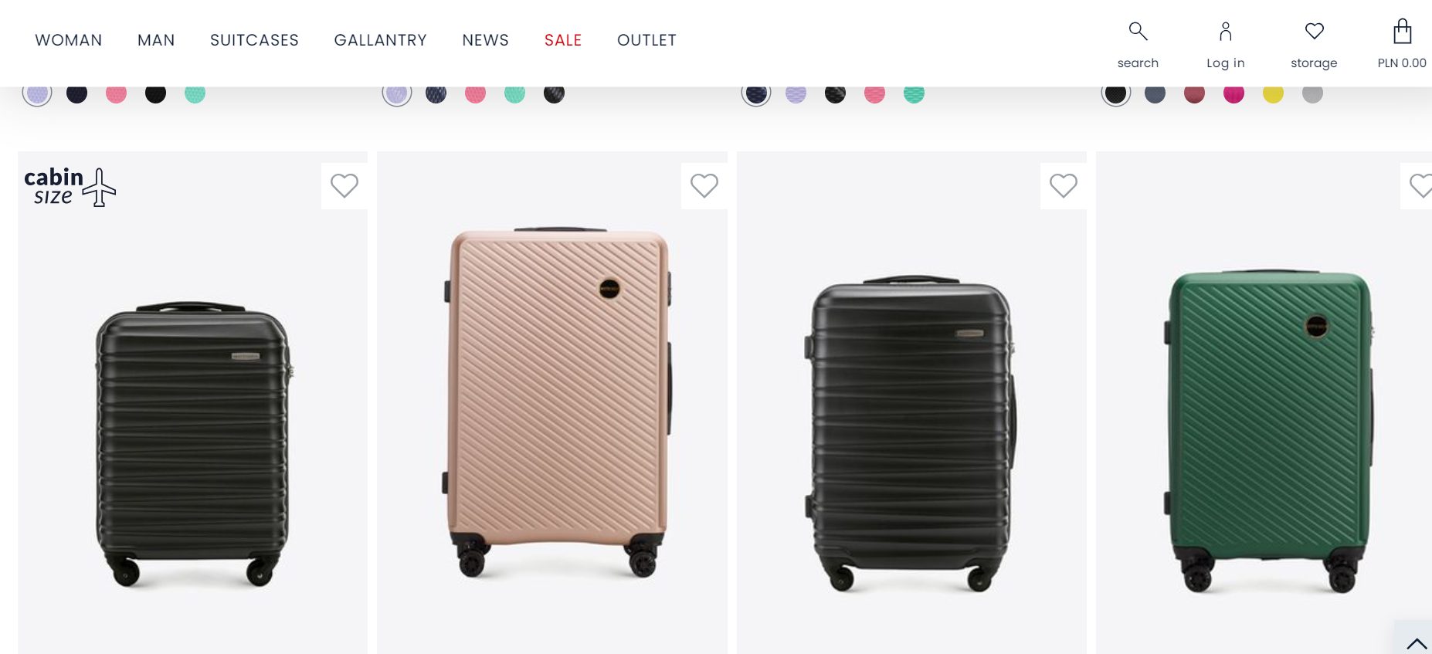Open the SALE section
Viewport: 1432px width, 654px height.
click(562, 40)
